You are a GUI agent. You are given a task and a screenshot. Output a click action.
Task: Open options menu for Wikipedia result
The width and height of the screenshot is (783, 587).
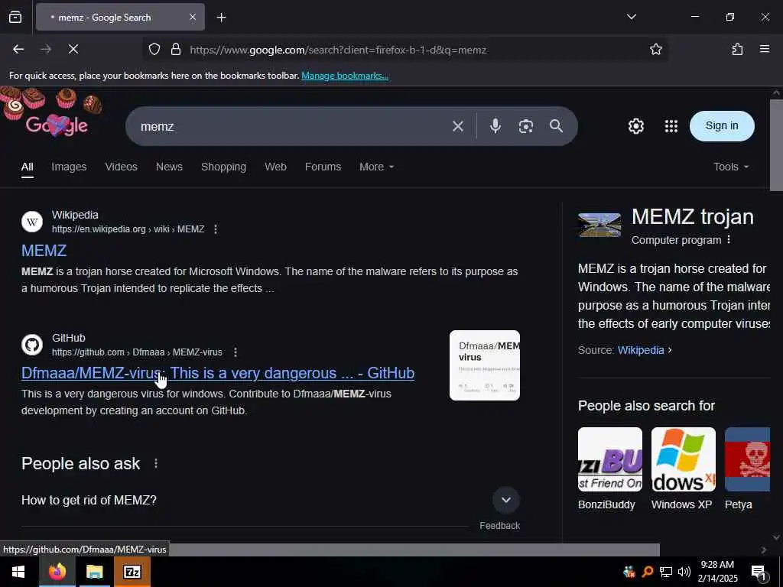[x=216, y=229]
